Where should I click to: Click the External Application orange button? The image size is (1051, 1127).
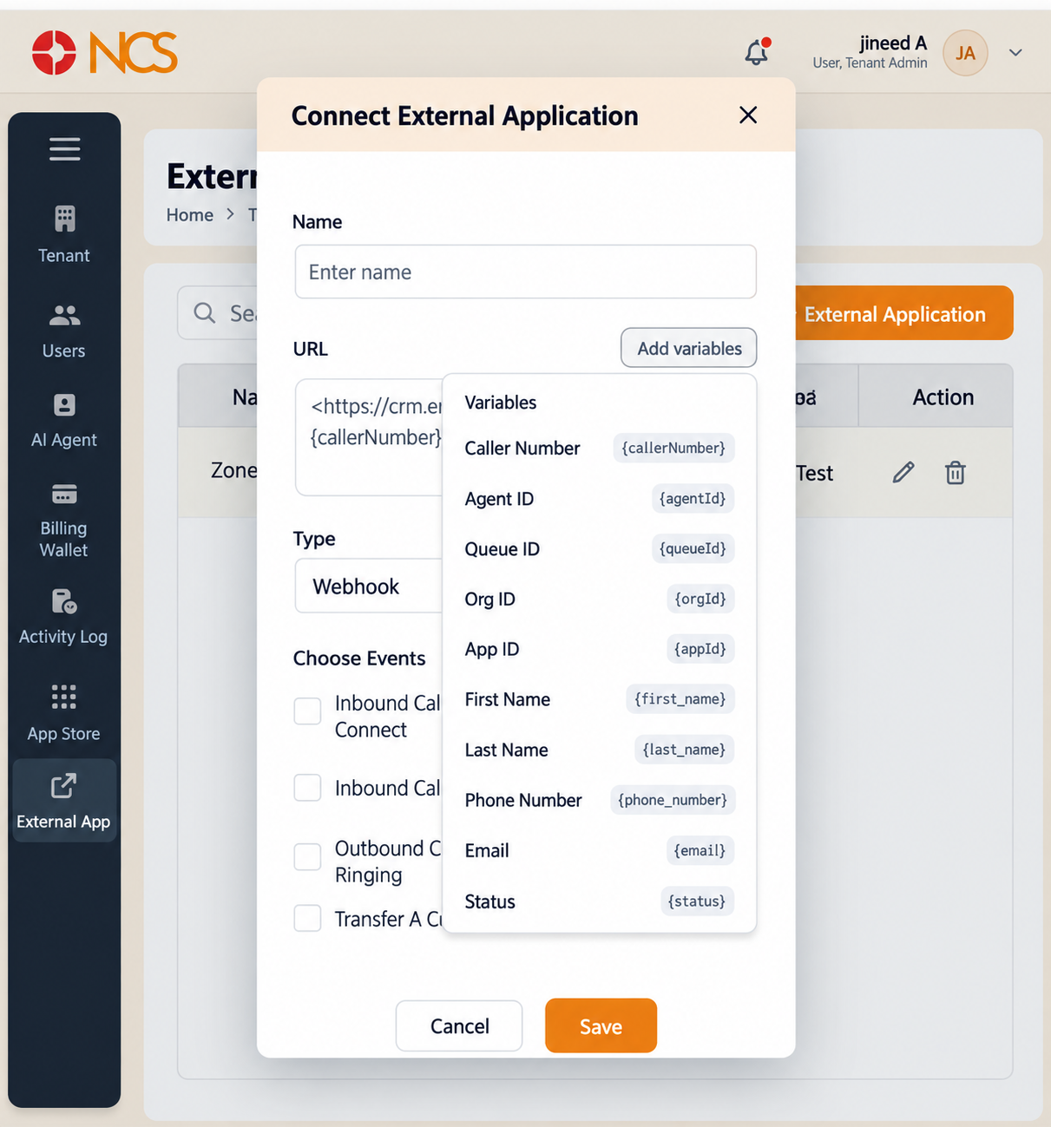[903, 313]
